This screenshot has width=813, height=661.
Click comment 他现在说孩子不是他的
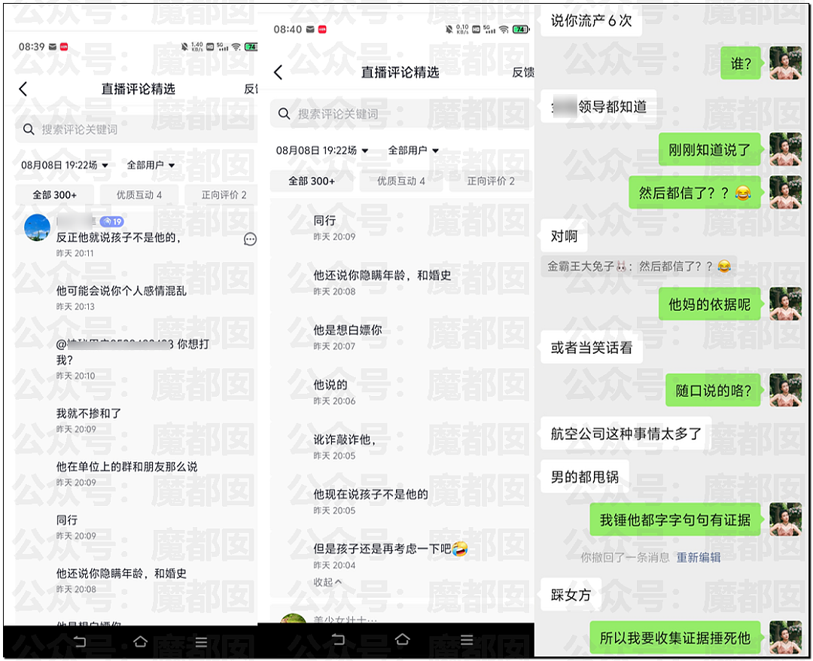pyautogui.click(x=370, y=494)
